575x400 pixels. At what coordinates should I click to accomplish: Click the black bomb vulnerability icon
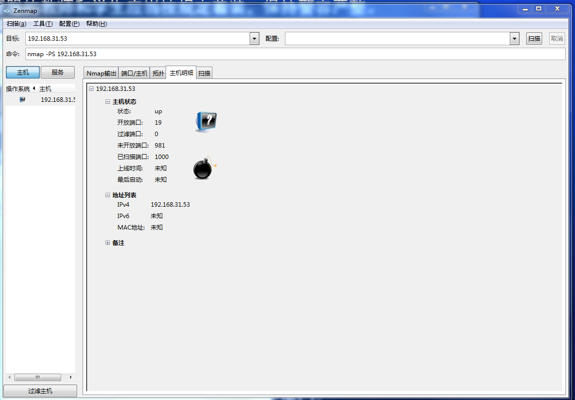205,168
